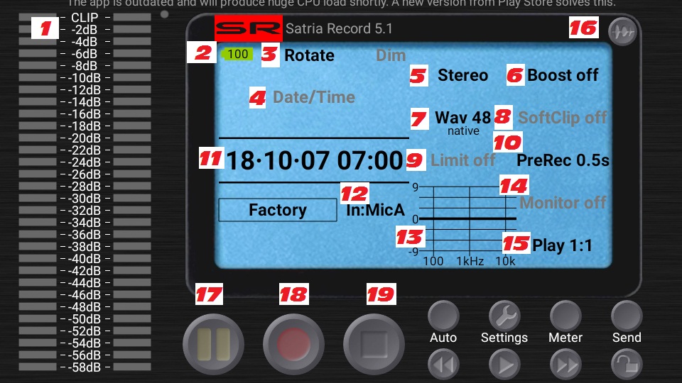Tap the outdated app warning message
This screenshot has width=682, height=383.
pyautogui.click(x=341, y=4)
